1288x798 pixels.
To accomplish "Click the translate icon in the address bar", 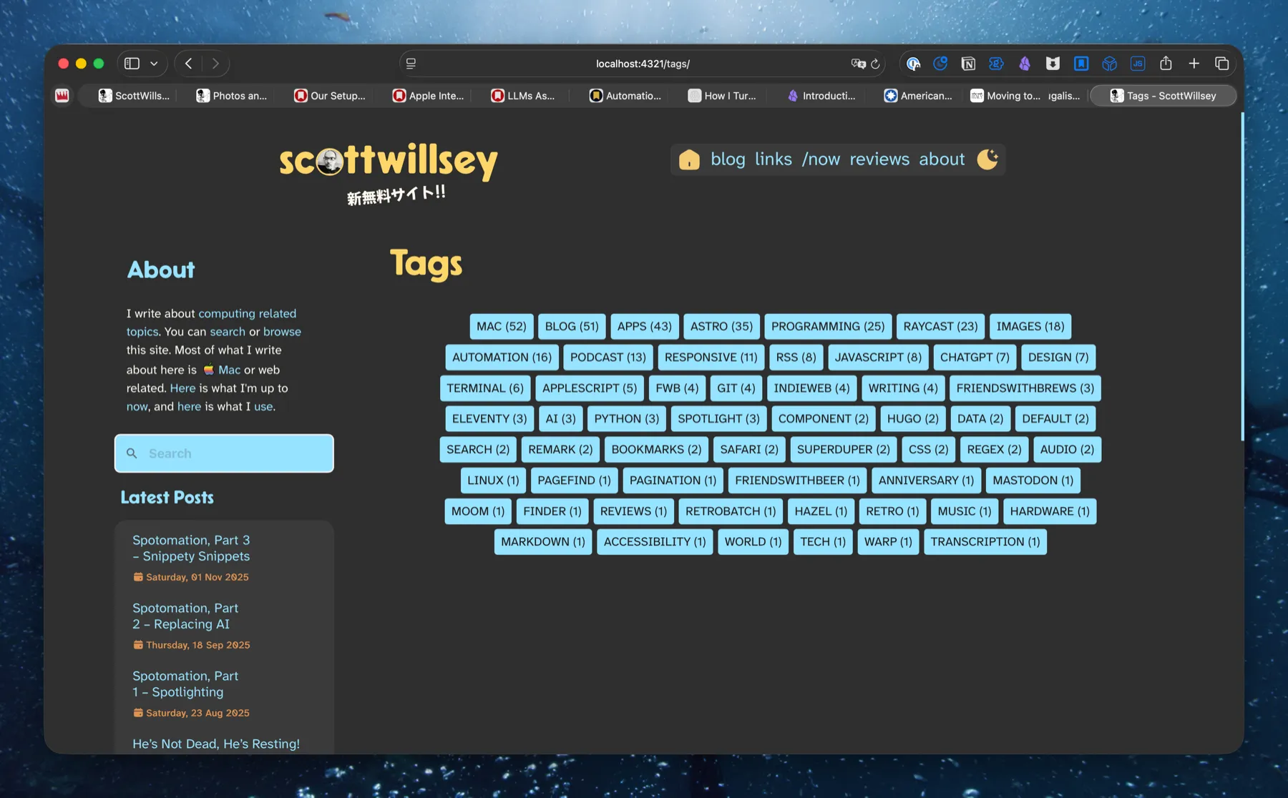I will click(858, 64).
